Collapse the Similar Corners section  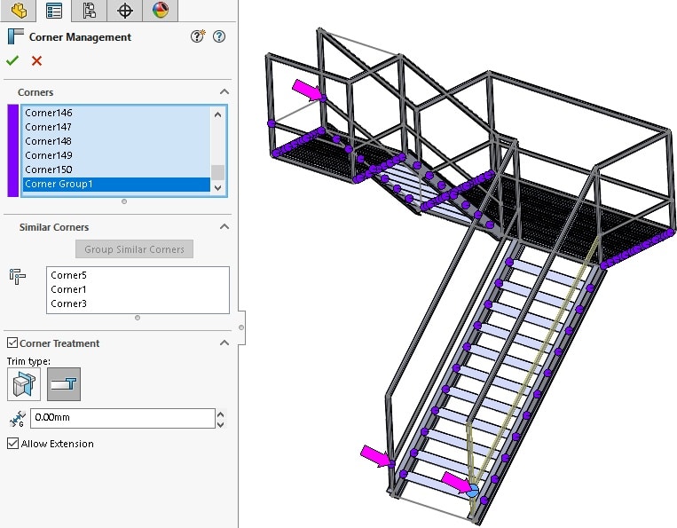224,227
